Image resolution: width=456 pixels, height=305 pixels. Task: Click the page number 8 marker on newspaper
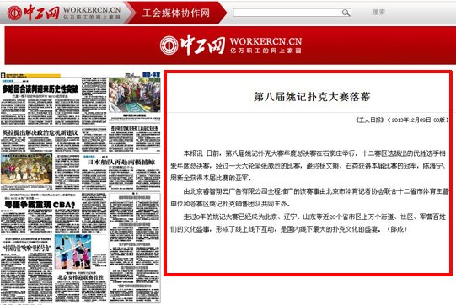(3, 75)
